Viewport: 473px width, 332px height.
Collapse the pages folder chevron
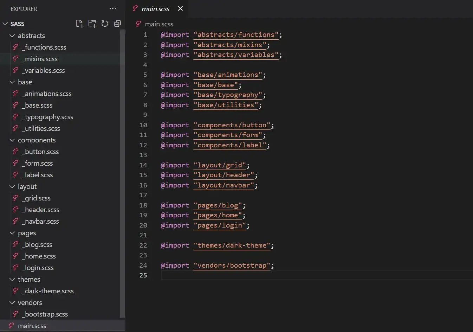point(12,233)
